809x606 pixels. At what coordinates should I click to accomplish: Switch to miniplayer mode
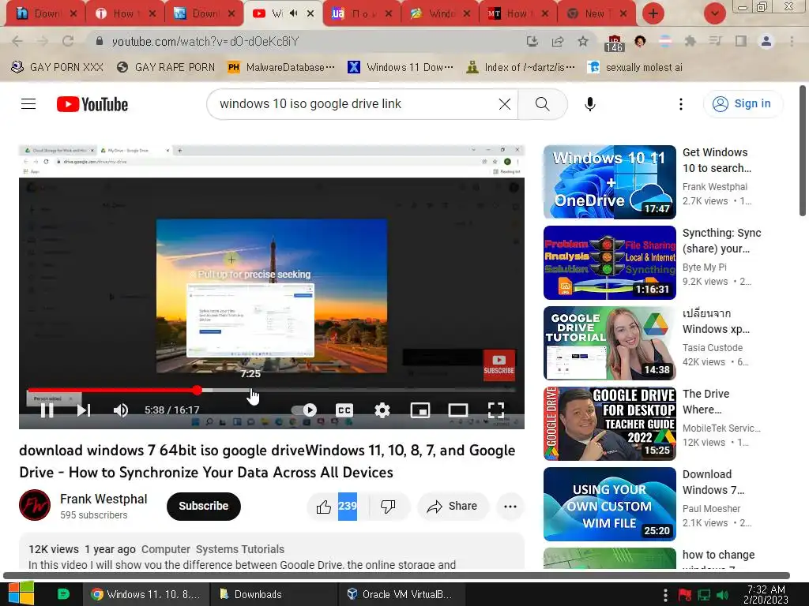pos(420,410)
